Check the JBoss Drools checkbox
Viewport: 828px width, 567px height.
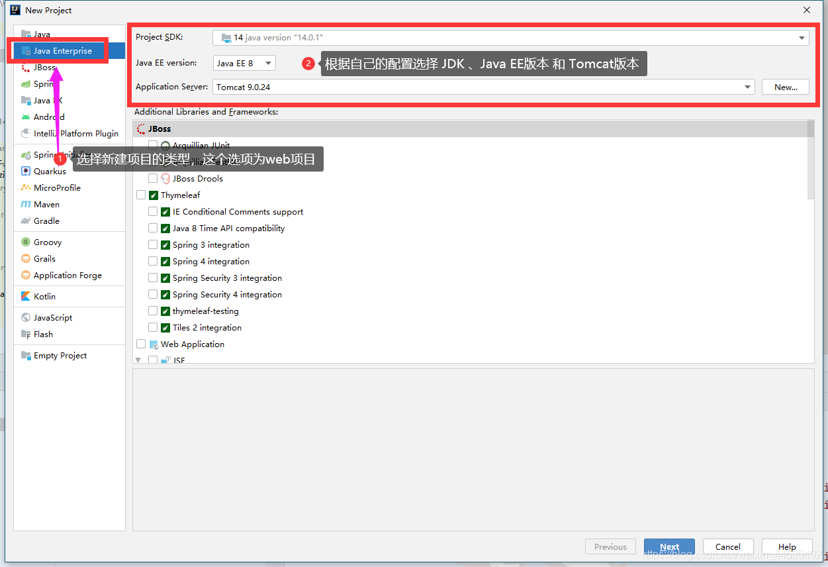point(153,179)
